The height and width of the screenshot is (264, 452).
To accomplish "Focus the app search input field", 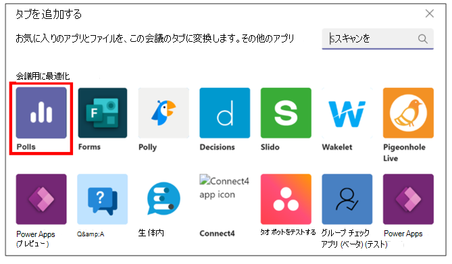I will tap(378, 38).
